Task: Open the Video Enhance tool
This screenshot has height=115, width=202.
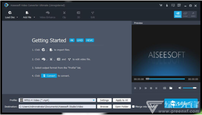Action: click(x=48, y=13)
